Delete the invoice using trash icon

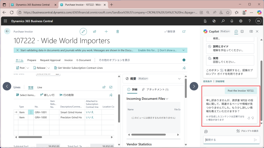[118, 32]
